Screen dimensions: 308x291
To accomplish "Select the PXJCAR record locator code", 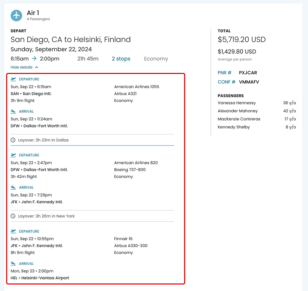I will tap(248, 73).
